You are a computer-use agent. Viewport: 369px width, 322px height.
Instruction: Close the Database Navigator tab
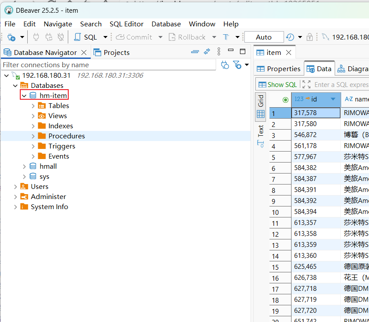click(84, 53)
